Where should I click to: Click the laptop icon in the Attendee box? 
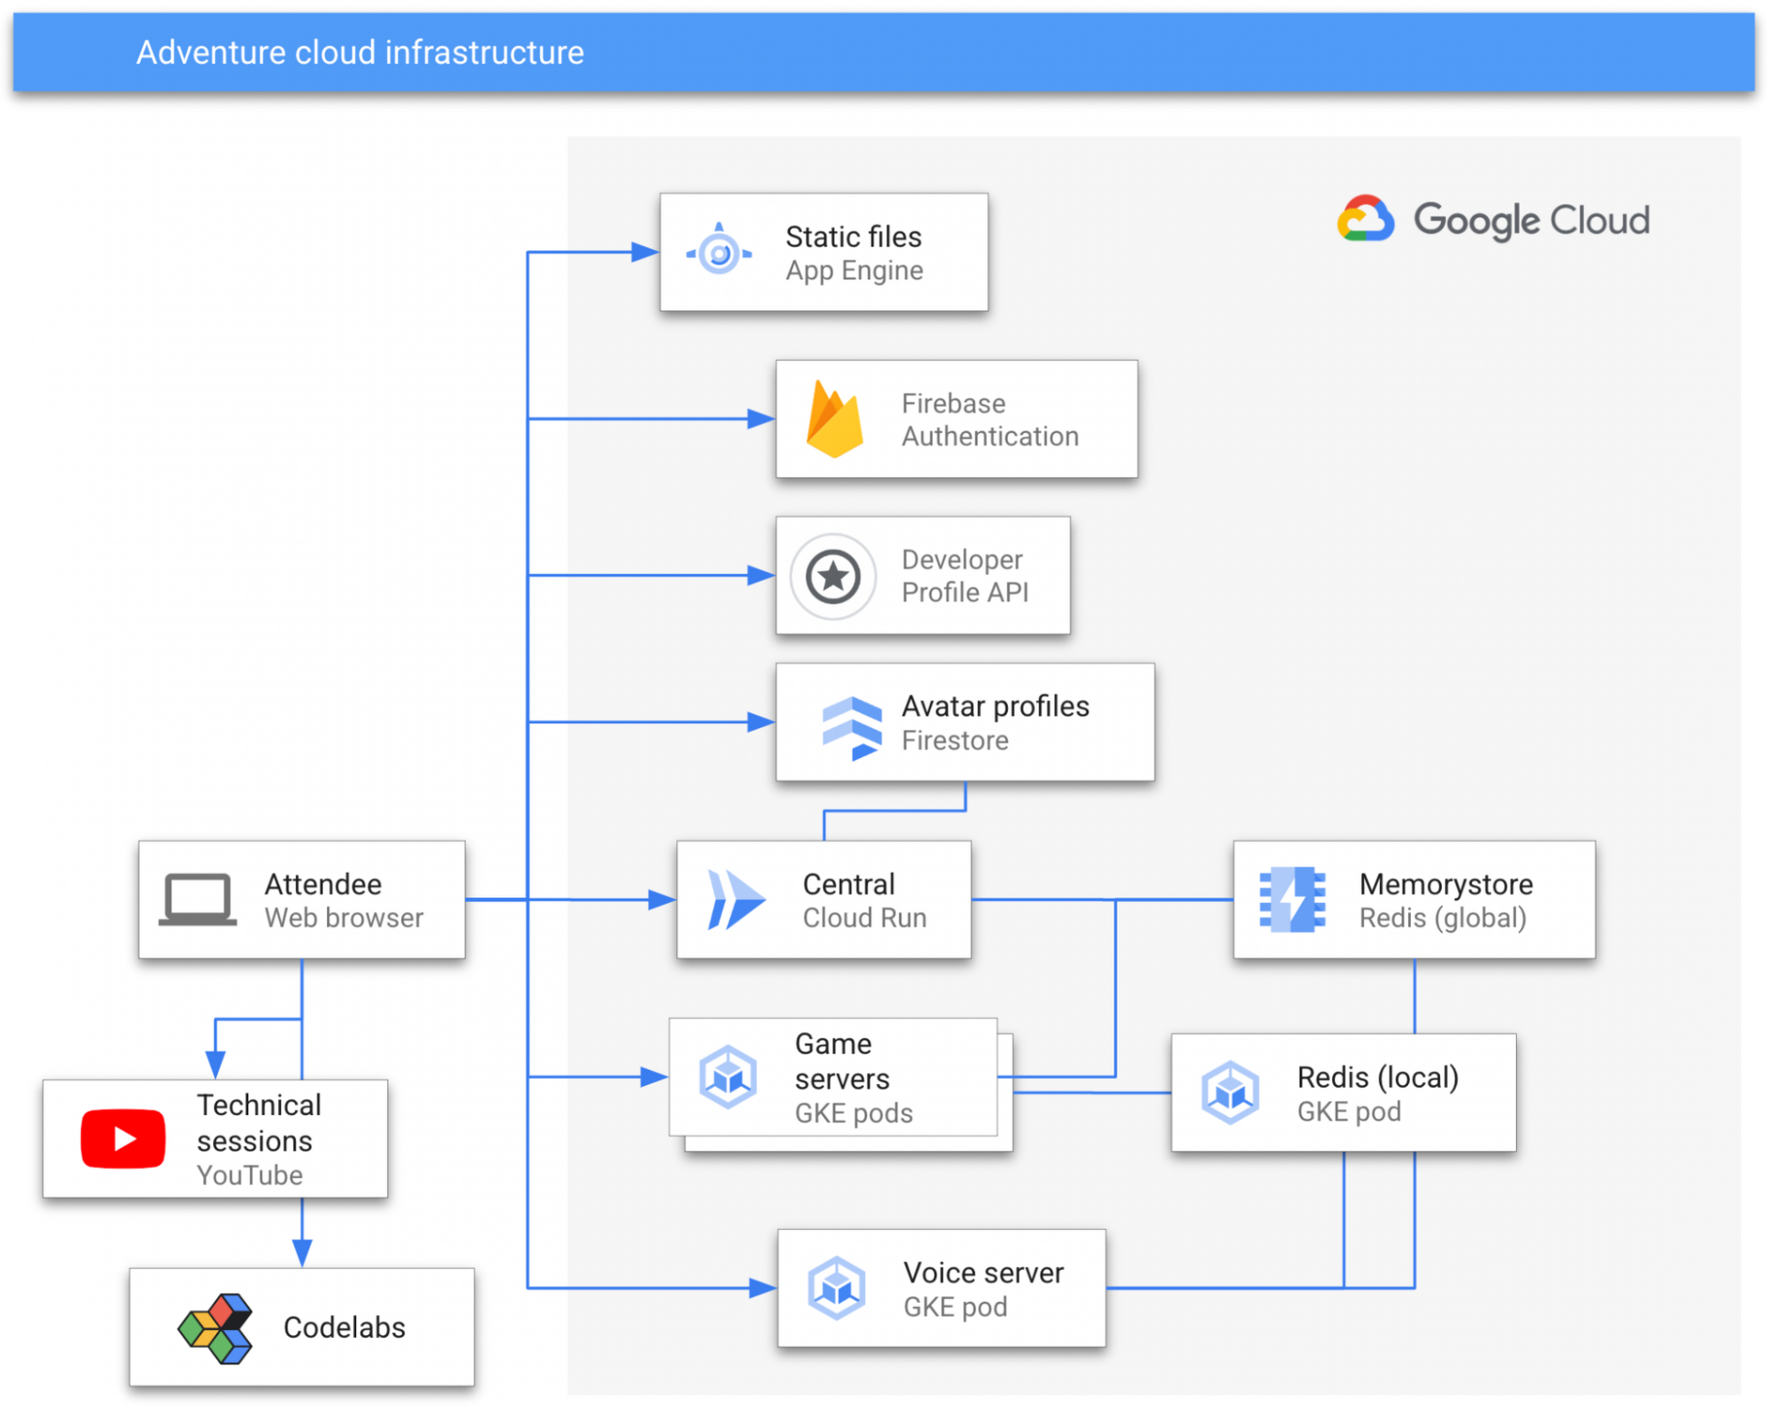click(197, 900)
